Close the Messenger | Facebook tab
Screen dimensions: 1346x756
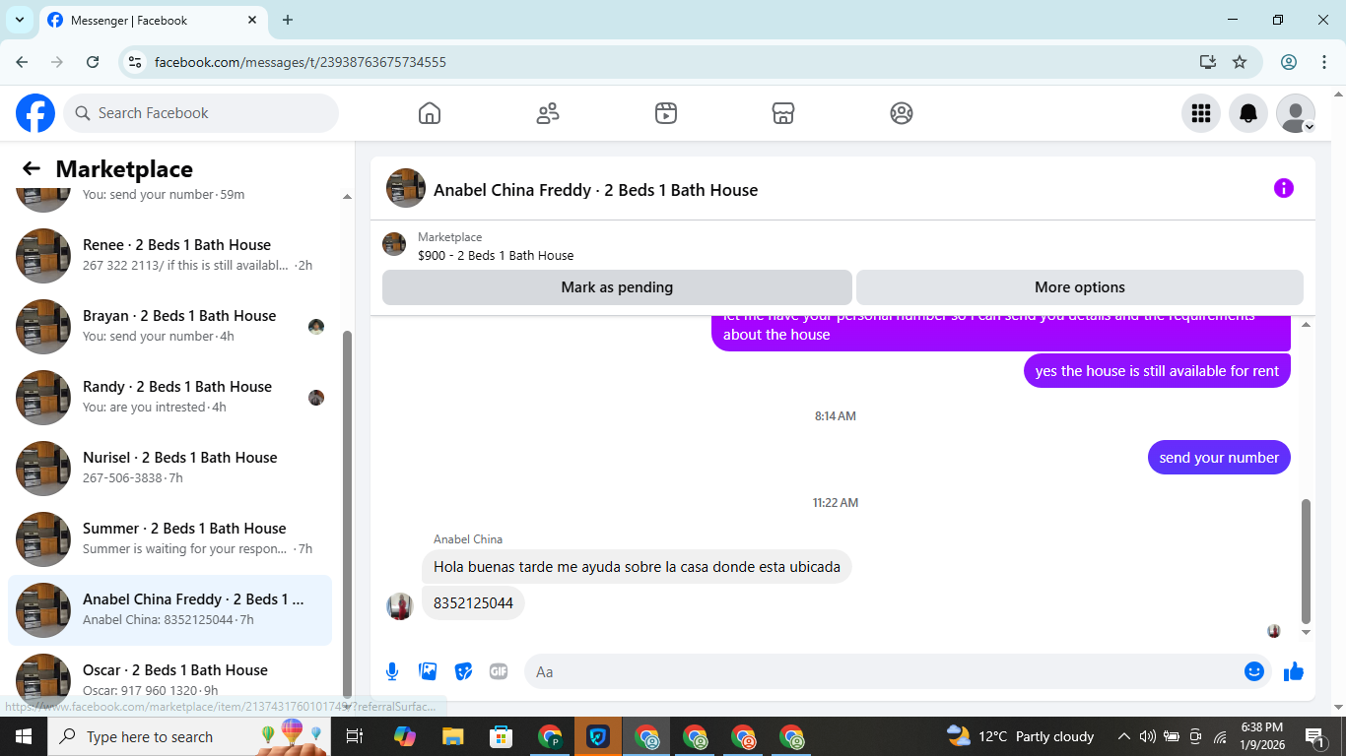252,20
